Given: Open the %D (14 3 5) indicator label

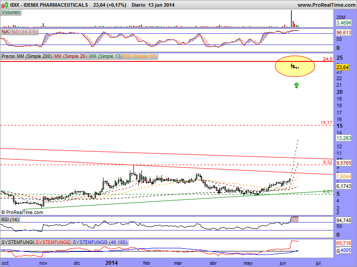Looking at the screenshot, I should pos(24,32).
